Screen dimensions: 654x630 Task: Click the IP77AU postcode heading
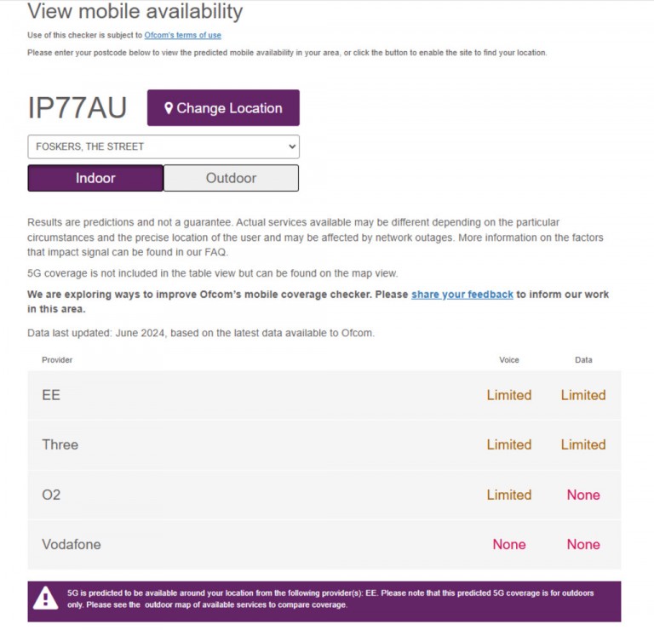[x=77, y=107]
